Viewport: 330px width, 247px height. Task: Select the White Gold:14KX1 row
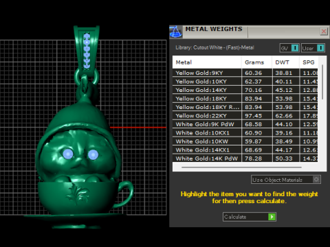point(245,150)
